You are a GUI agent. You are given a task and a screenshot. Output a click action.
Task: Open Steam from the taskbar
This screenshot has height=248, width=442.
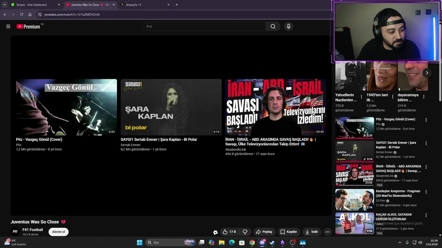[x=272, y=242]
